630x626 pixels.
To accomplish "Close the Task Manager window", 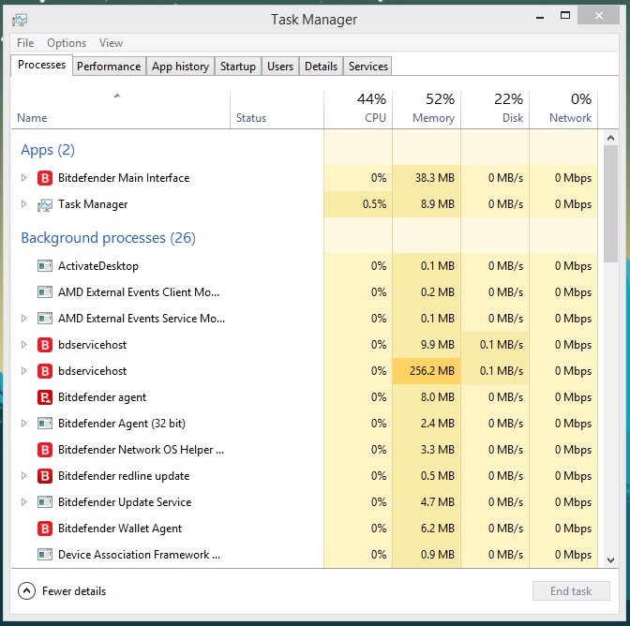I will [x=598, y=16].
